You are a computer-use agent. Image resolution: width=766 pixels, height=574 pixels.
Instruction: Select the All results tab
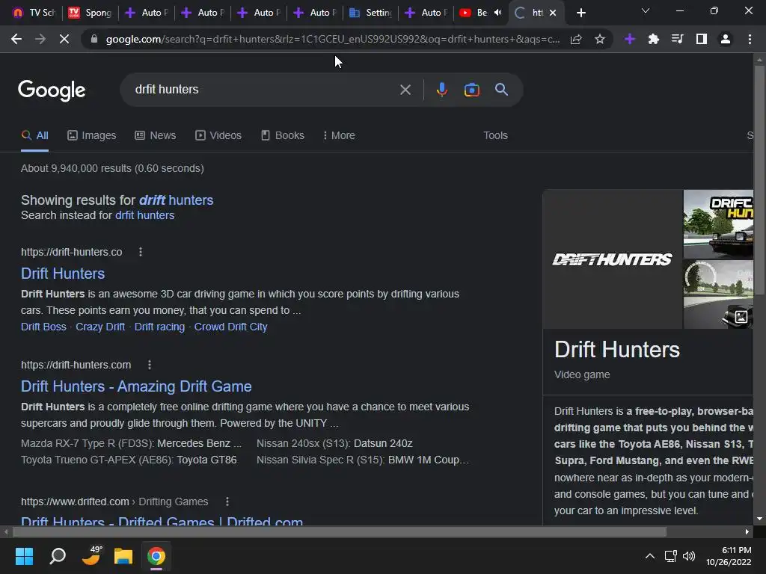[x=34, y=135]
